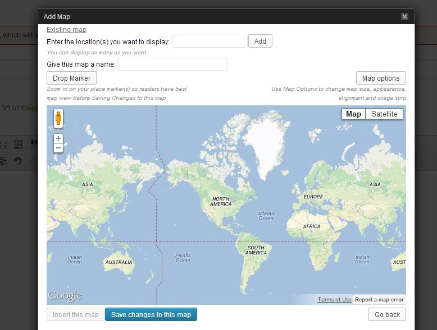437x330 pixels.
Task: Close the Add Map dialog
Action: click(x=404, y=17)
